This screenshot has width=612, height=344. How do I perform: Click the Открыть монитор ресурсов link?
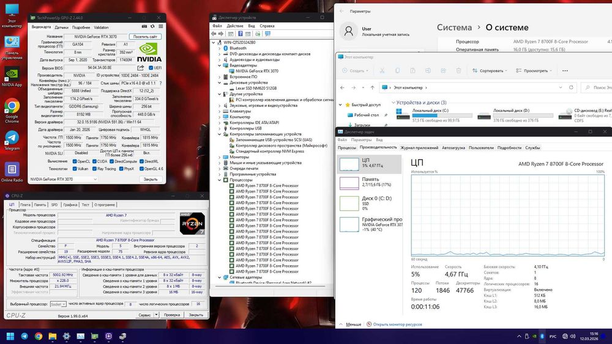(397, 324)
